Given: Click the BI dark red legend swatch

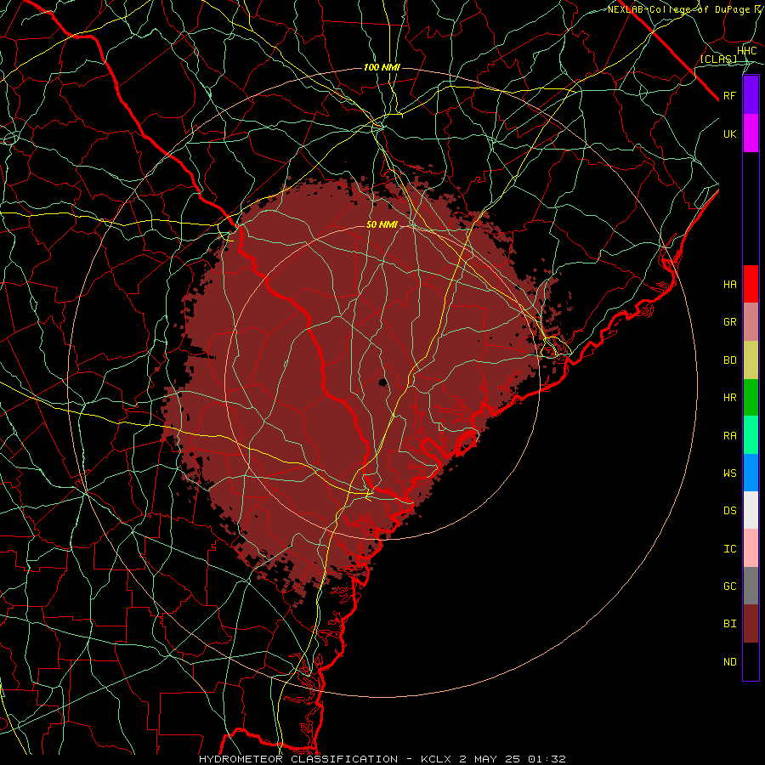Looking at the screenshot, I should [751, 624].
